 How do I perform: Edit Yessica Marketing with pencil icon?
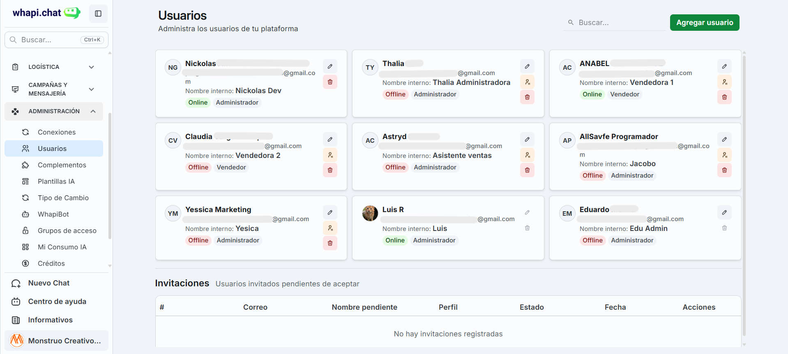pos(330,212)
